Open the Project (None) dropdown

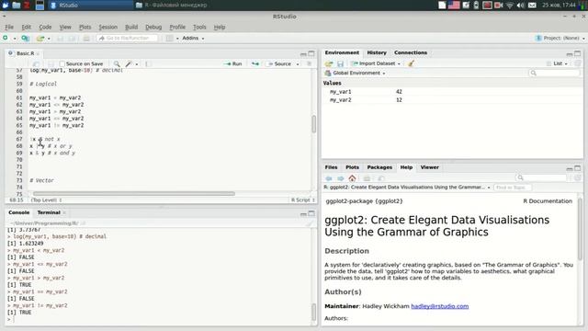point(560,39)
